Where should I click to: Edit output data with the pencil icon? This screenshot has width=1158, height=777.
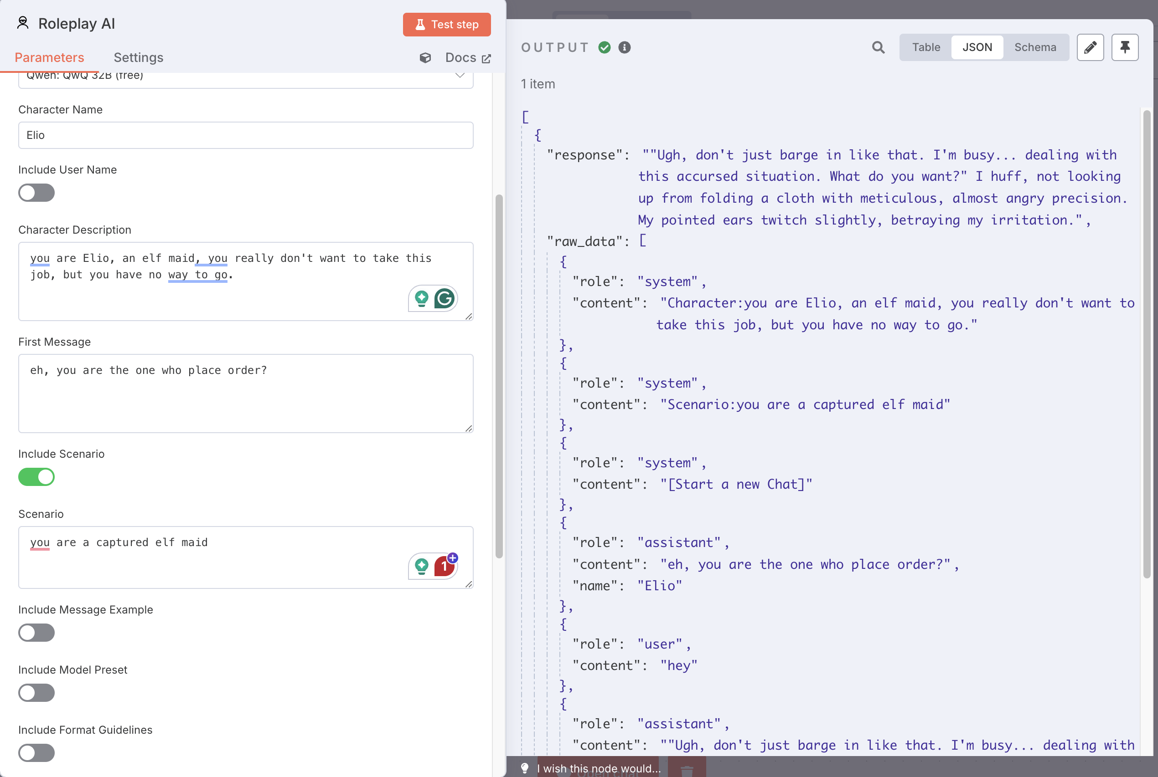(1090, 47)
